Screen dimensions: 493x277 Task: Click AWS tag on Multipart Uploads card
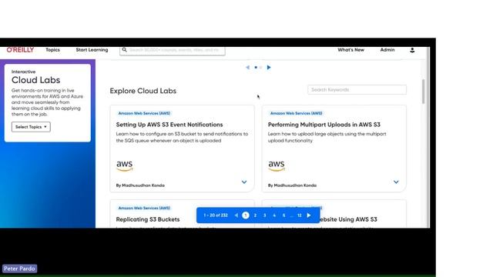point(296,113)
